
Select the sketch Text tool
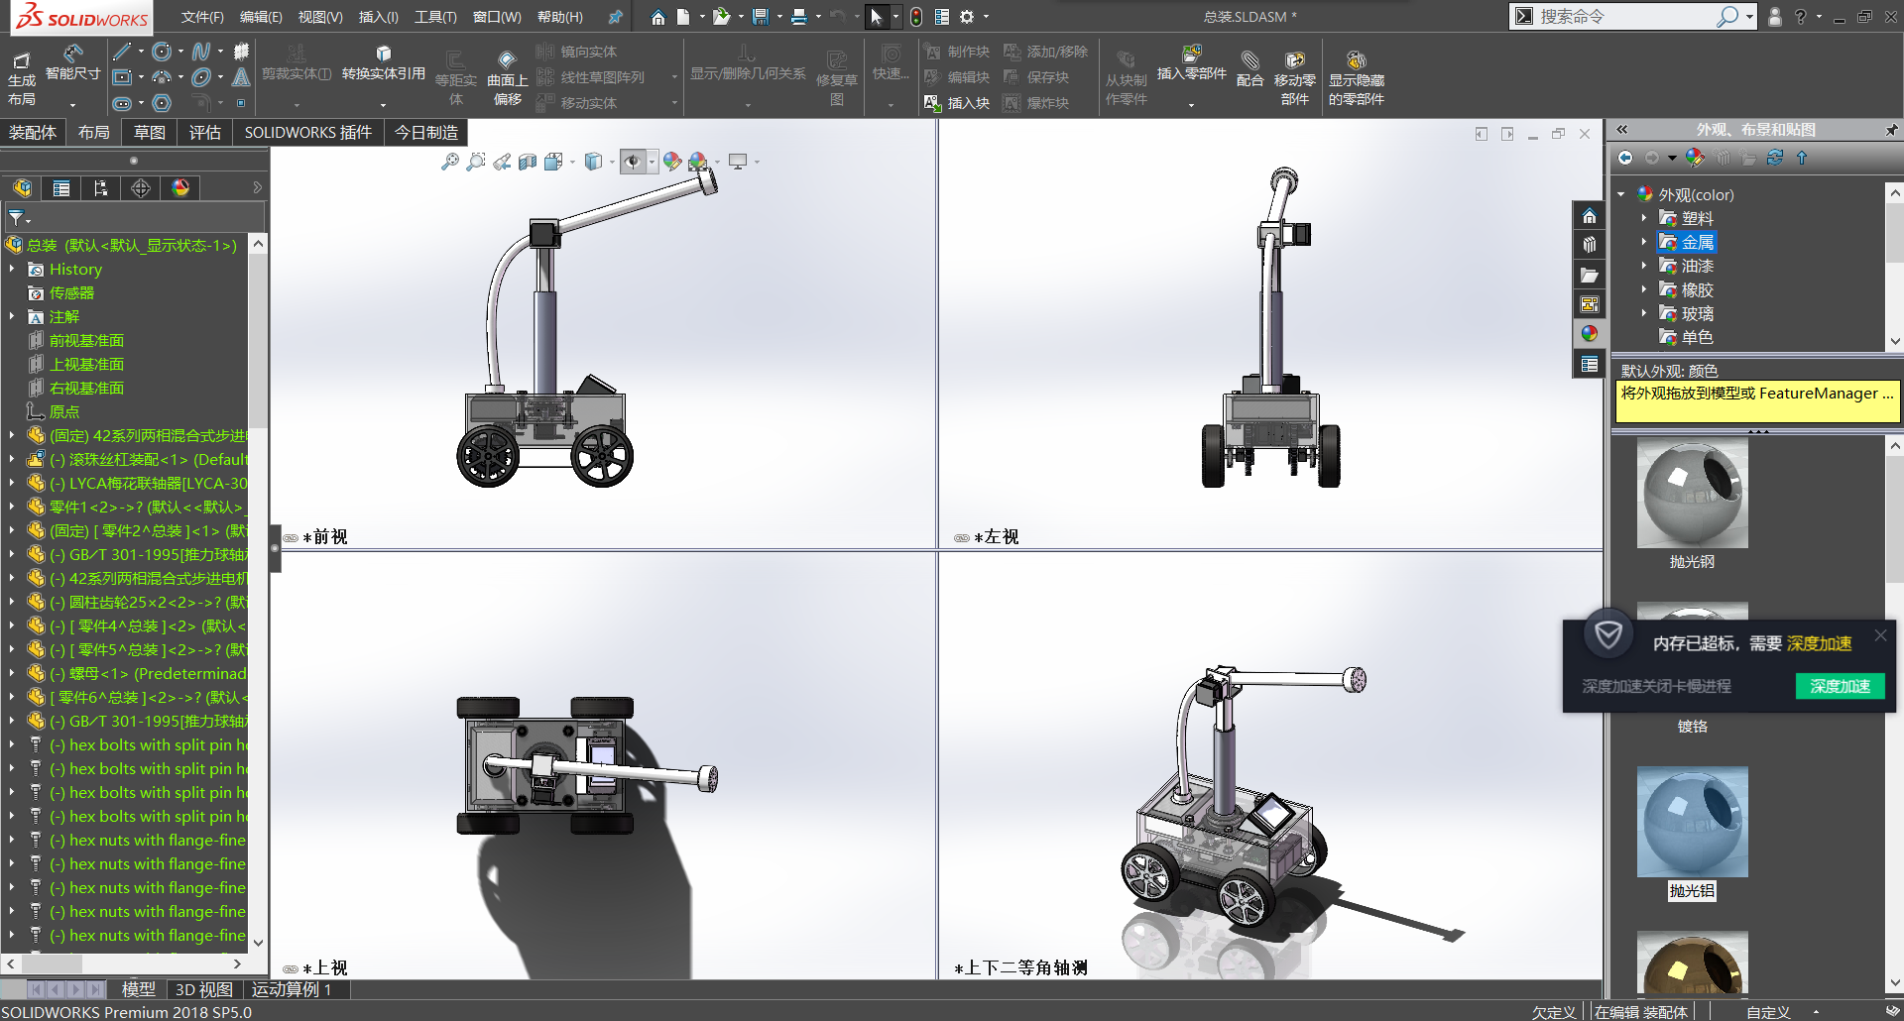click(x=241, y=77)
